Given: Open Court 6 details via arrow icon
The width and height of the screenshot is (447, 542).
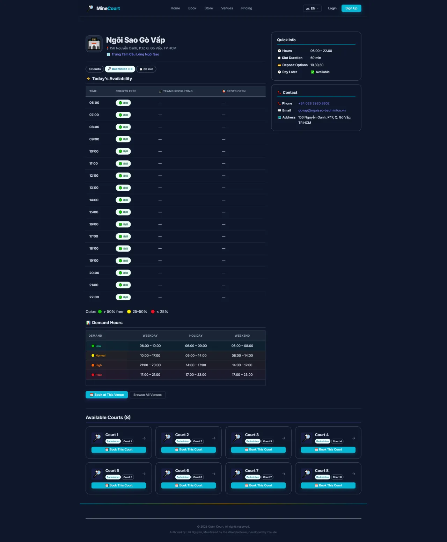Looking at the screenshot, I should pos(214,474).
